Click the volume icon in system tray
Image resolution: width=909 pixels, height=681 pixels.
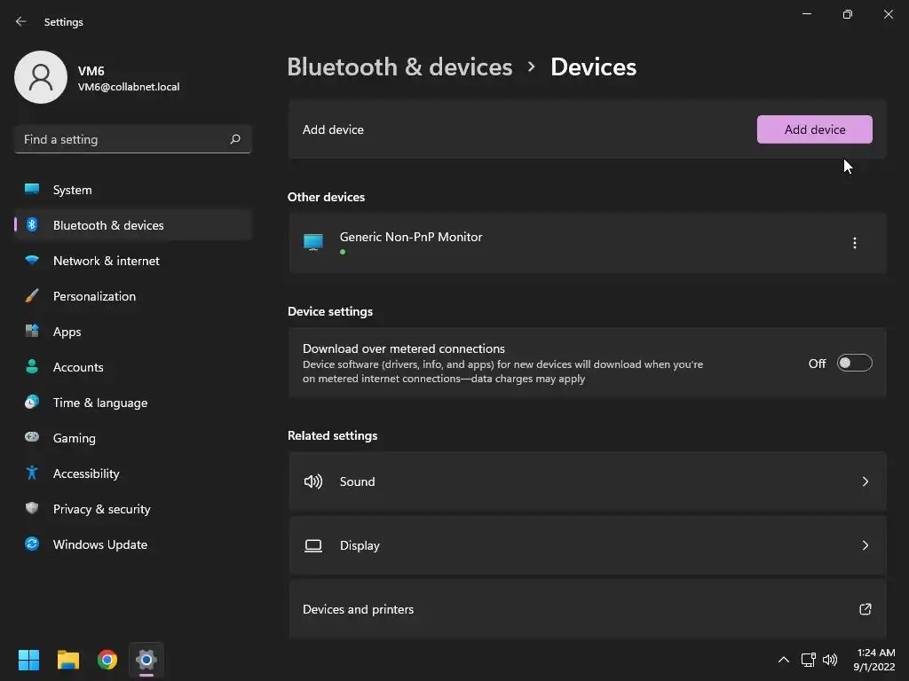[x=830, y=660]
